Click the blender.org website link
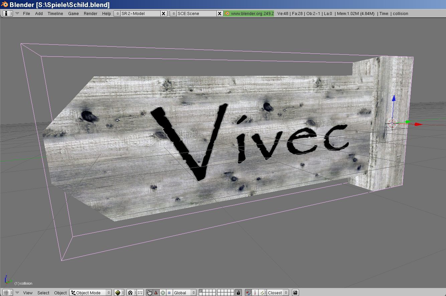This screenshot has height=296, width=446. 249,14
